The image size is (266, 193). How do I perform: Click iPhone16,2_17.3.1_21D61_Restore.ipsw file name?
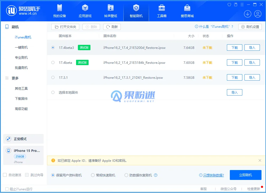pyautogui.click(x=133, y=78)
